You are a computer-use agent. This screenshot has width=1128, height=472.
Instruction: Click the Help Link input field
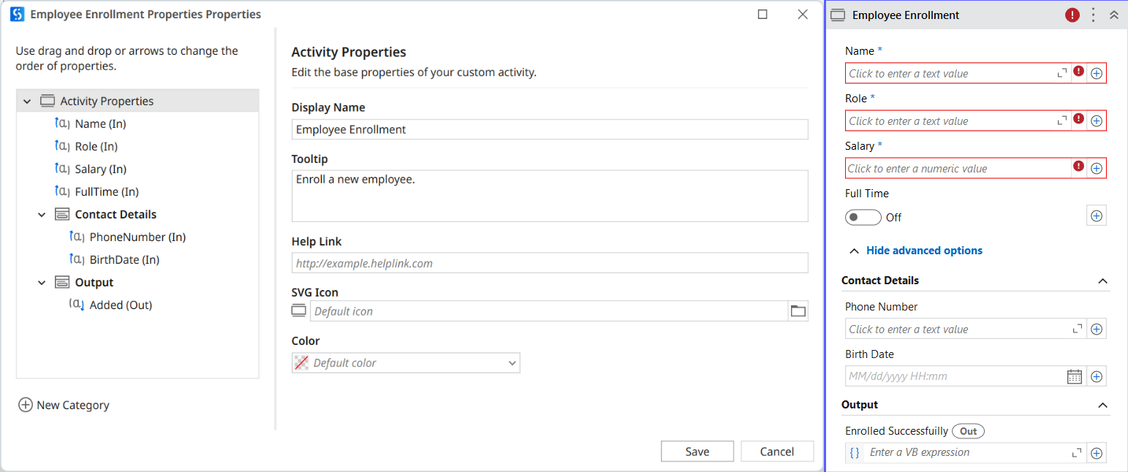pos(549,263)
